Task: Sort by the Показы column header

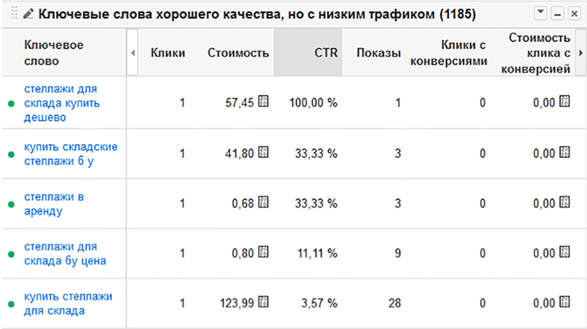Action: [379, 53]
